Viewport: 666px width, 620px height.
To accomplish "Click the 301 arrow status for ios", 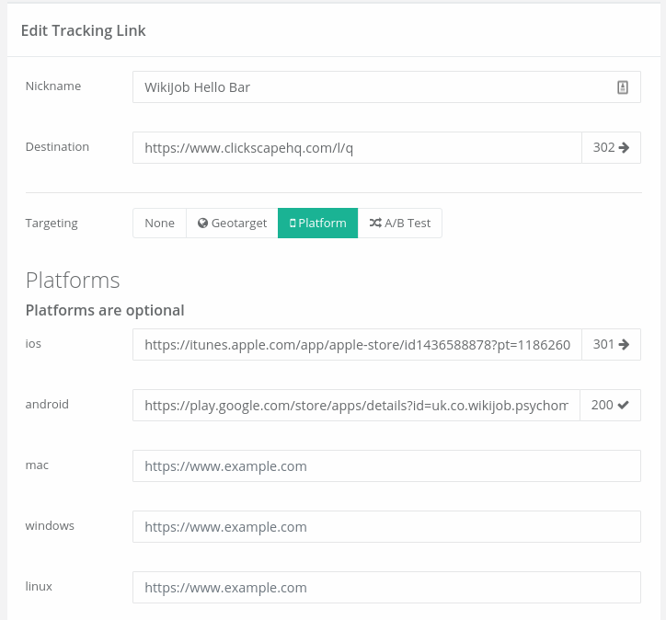I will click(611, 345).
